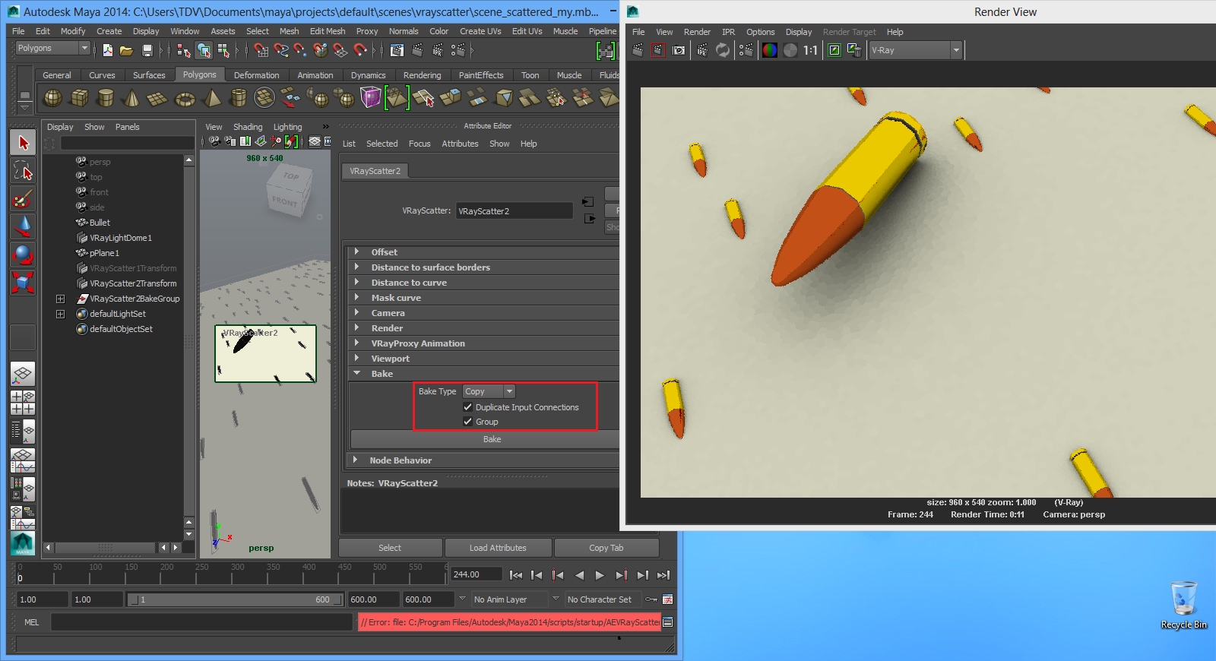This screenshot has width=1216, height=661.
Task: Open Attributes menu in Attribute Editor
Action: pos(460,144)
